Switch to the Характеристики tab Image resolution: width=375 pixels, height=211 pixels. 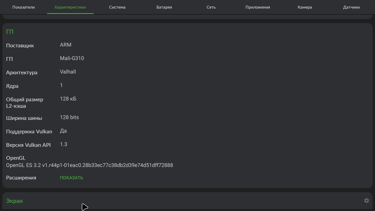tap(70, 7)
